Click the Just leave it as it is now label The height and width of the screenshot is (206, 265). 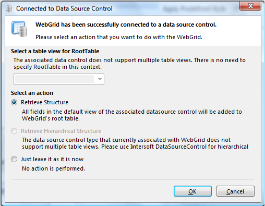point(52,159)
